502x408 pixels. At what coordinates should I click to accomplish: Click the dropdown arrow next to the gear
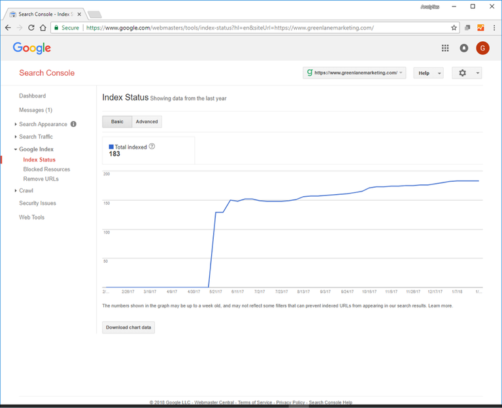pos(477,73)
